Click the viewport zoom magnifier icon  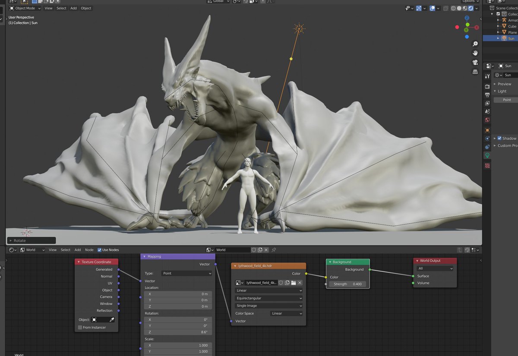(475, 44)
